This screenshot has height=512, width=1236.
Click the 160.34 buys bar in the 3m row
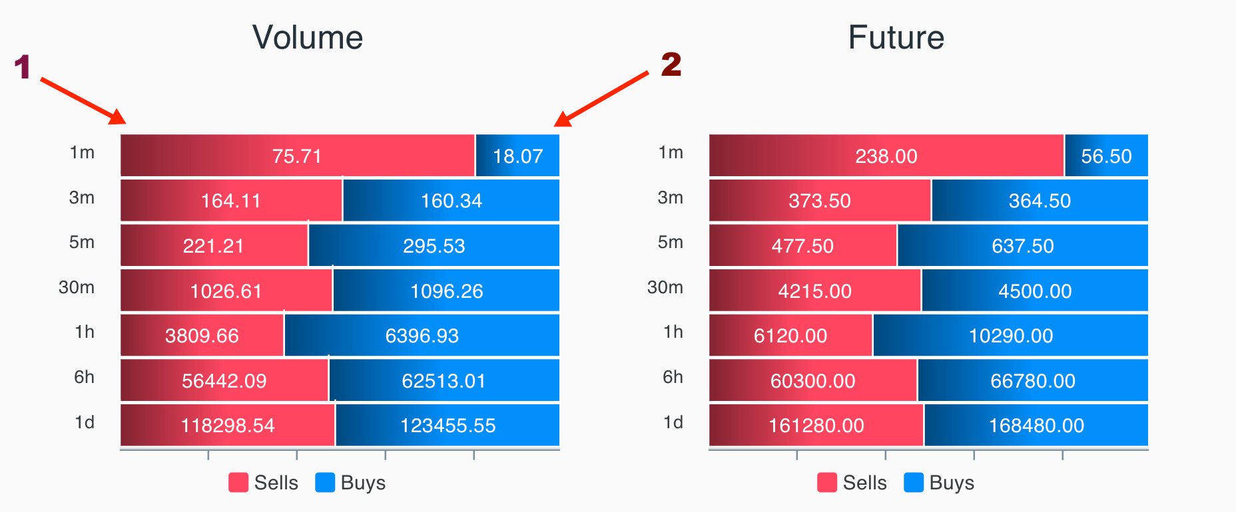452,200
